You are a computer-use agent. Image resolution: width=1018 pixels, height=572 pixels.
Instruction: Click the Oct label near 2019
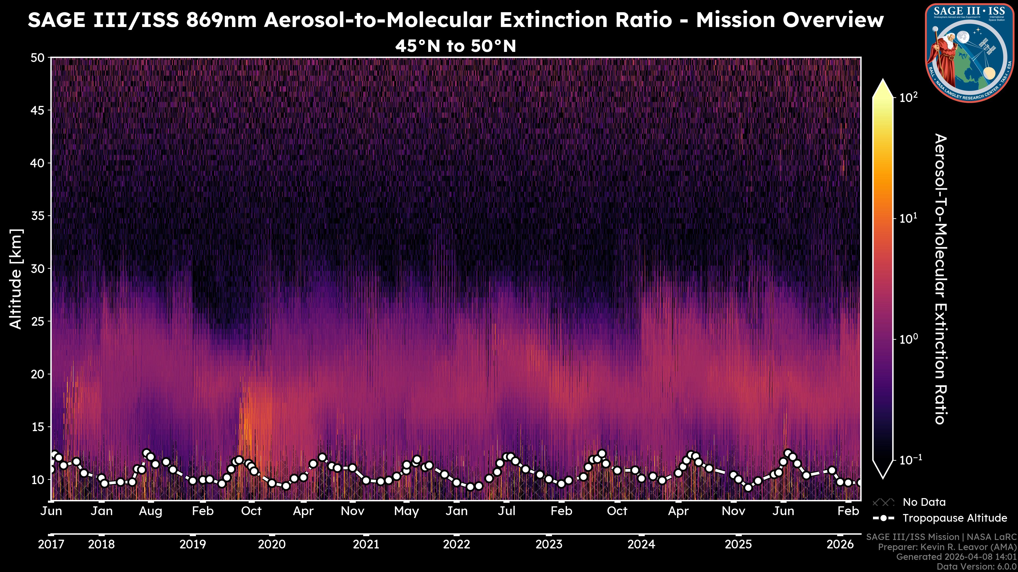click(x=251, y=511)
